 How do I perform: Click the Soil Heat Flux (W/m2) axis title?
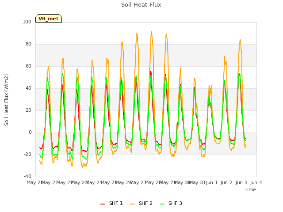point(6,100)
